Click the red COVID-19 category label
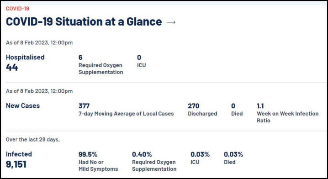The image size is (328, 179). tap(17, 9)
